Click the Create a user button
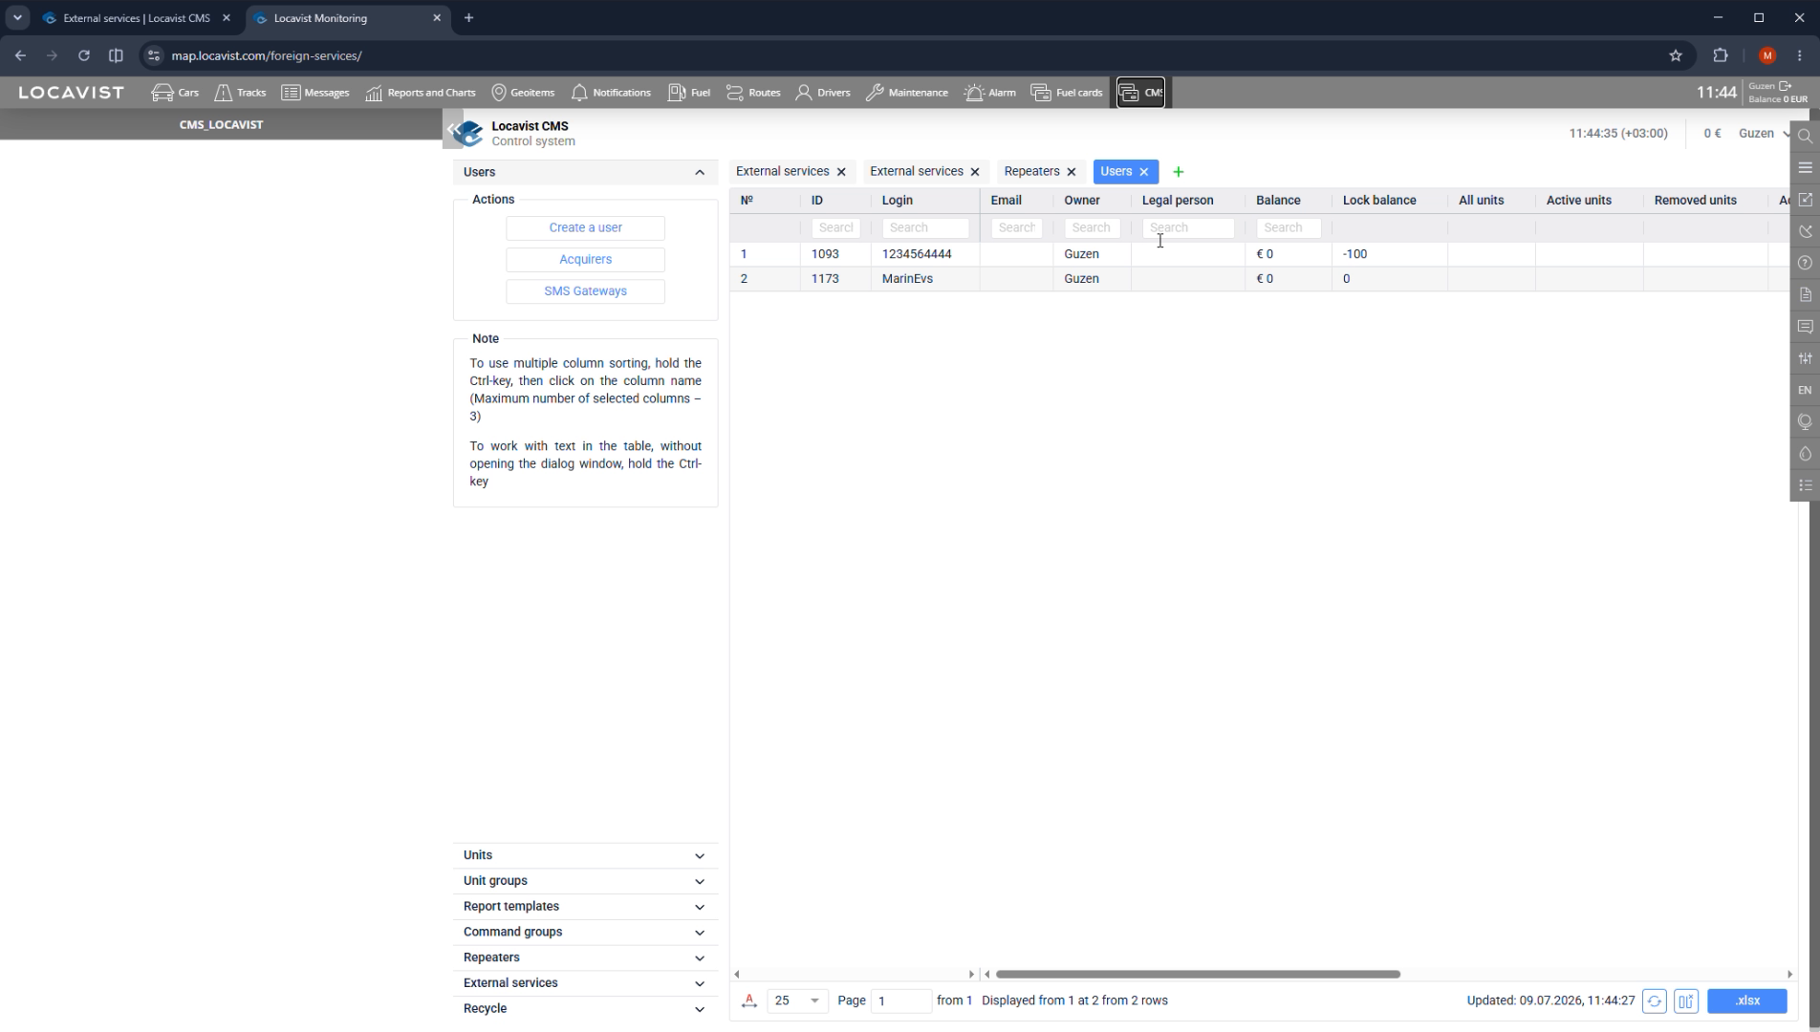Image resolution: width=1820 pixels, height=1032 pixels. click(585, 227)
